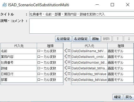Maximize the ISAD_ScenarioCellSubstitutionMulti window
The width and height of the screenshot is (134, 102).
coord(112,5)
